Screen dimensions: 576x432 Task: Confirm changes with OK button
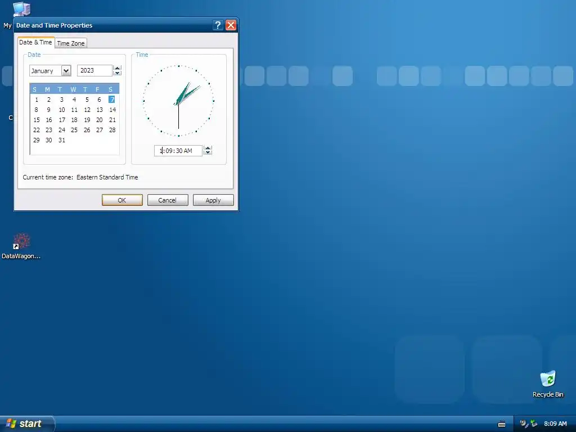coord(122,200)
